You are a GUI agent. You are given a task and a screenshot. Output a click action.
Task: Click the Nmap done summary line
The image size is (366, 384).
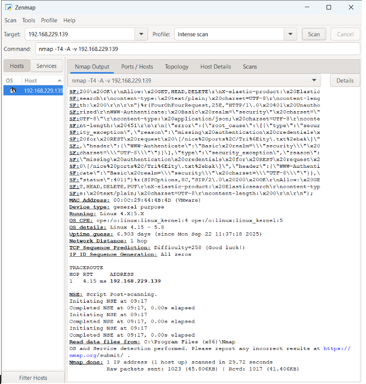click(171, 362)
